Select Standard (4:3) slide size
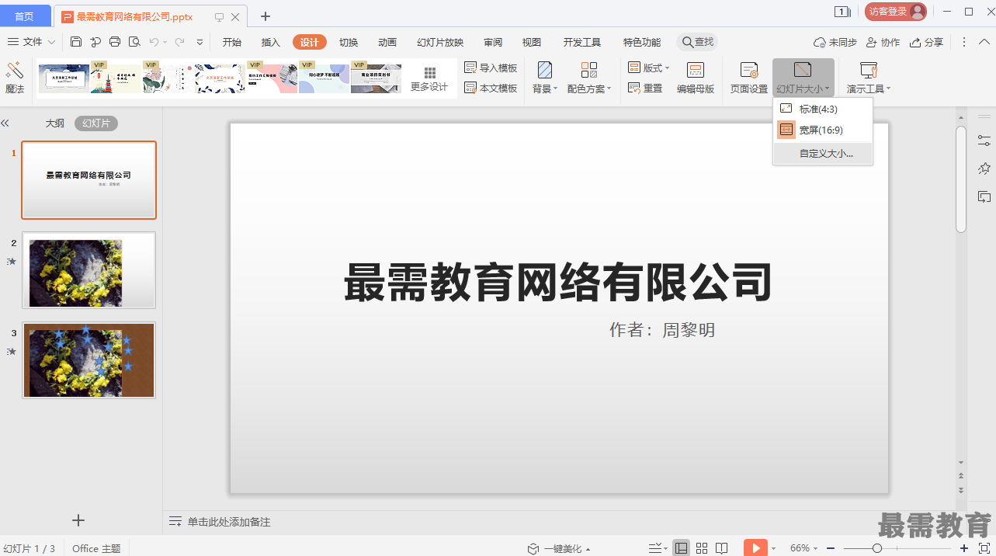 (823, 109)
